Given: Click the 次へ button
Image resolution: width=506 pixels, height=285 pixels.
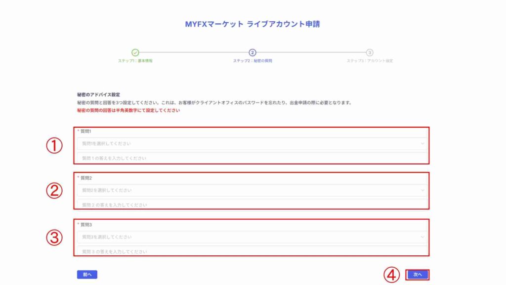Looking at the screenshot, I should (x=417, y=274).
